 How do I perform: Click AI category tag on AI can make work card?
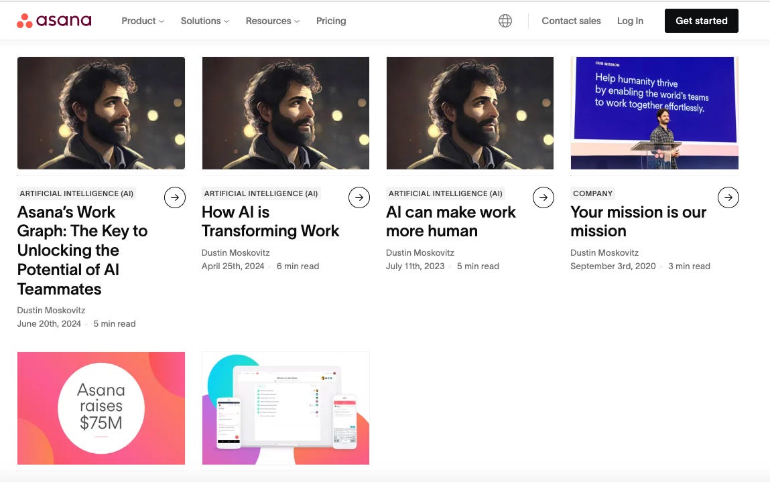click(x=446, y=193)
